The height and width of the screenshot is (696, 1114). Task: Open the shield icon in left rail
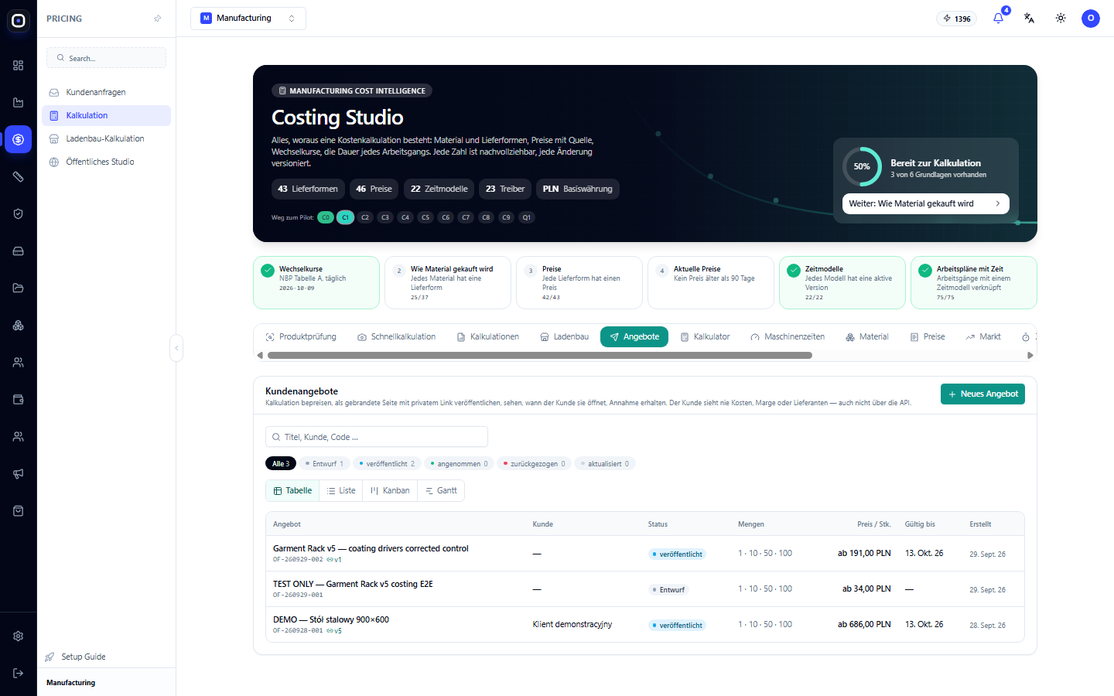[x=19, y=214]
